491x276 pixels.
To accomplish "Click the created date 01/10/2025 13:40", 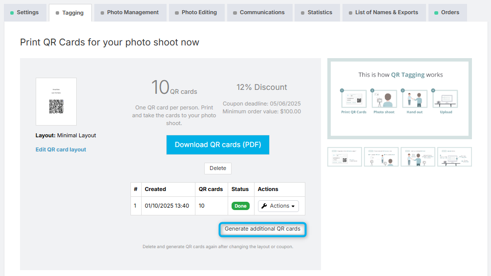I will [x=167, y=206].
